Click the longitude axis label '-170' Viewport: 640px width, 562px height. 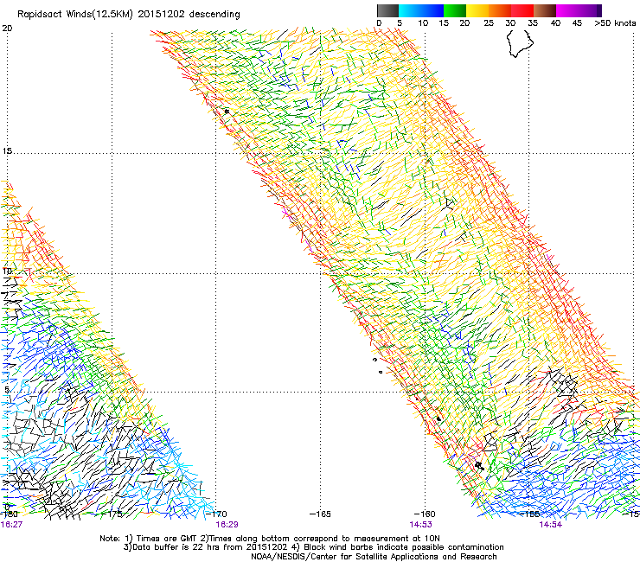coord(216,514)
